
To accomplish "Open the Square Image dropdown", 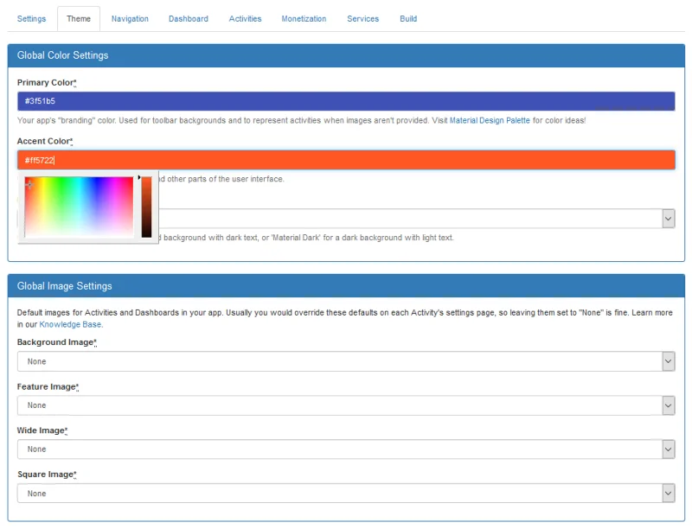I will click(x=346, y=494).
